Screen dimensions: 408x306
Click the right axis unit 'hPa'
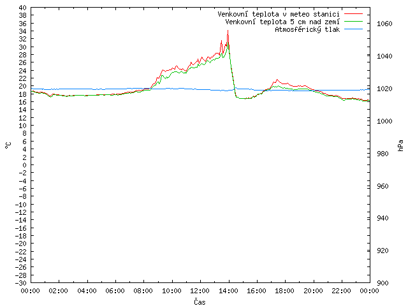pyautogui.click(x=400, y=145)
